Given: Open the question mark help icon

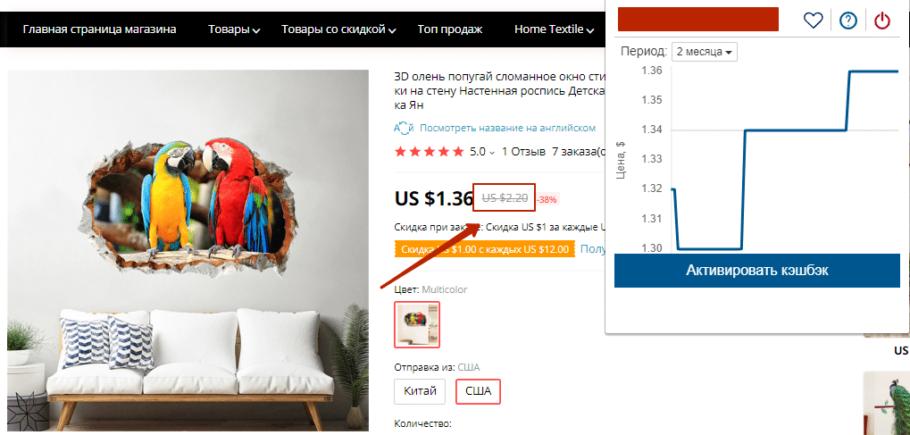Looking at the screenshot, I should (x=847, y=21).
